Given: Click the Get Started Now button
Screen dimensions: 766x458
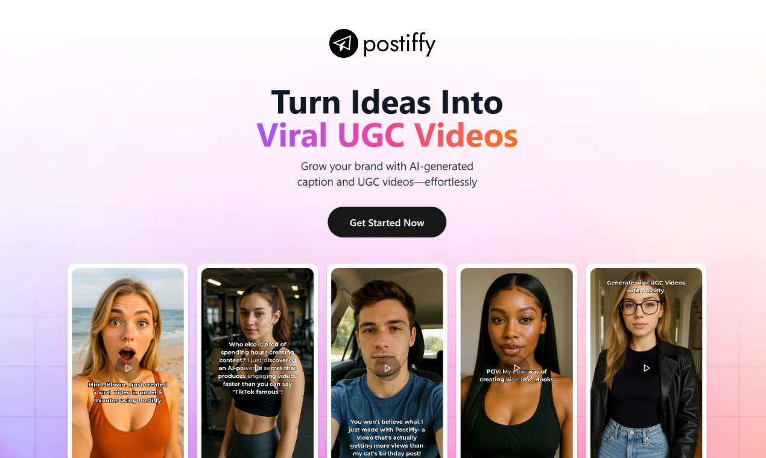Looking at the screenshot, I should pyautogui.click(x=387, y=222).
